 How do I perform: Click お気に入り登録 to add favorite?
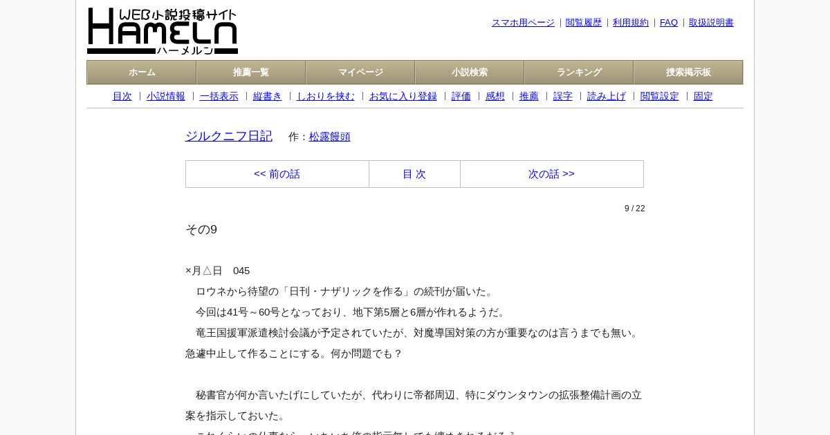(403, 97)
